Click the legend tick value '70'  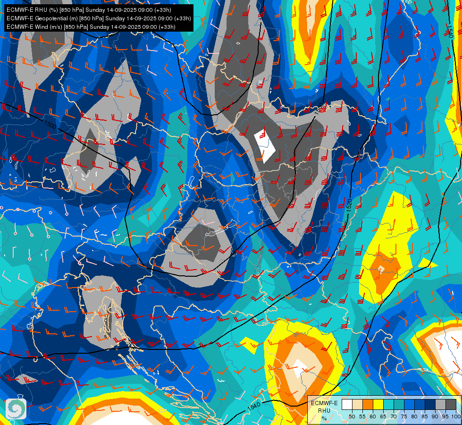coord(394,416)
